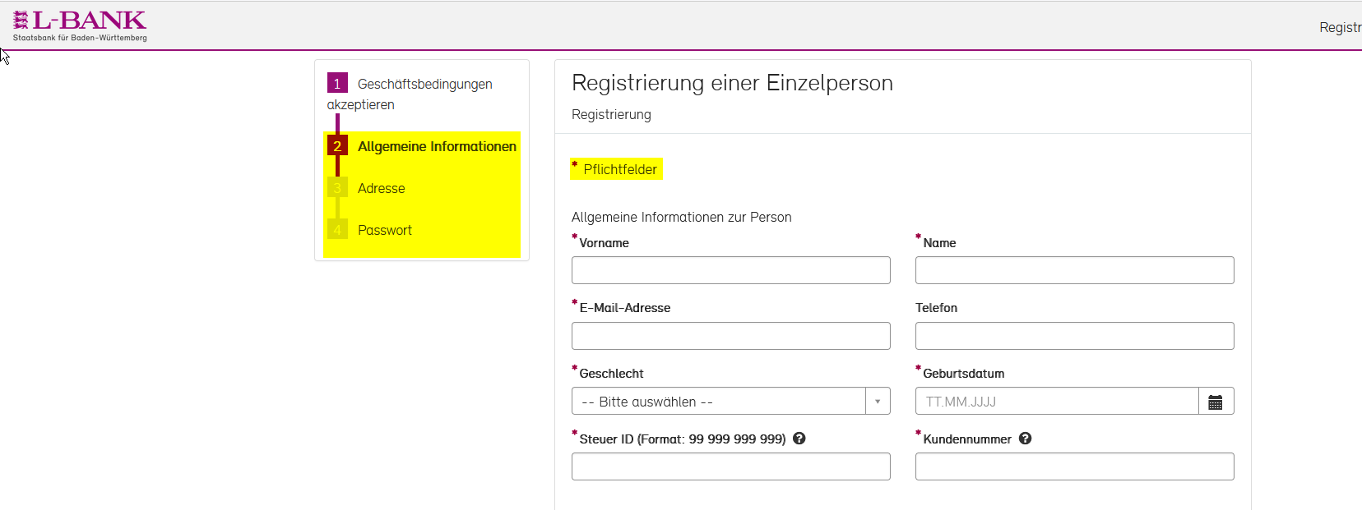Click into the Name field
This screenshot has width=1362, height=510.
[x=1074, y=270]
